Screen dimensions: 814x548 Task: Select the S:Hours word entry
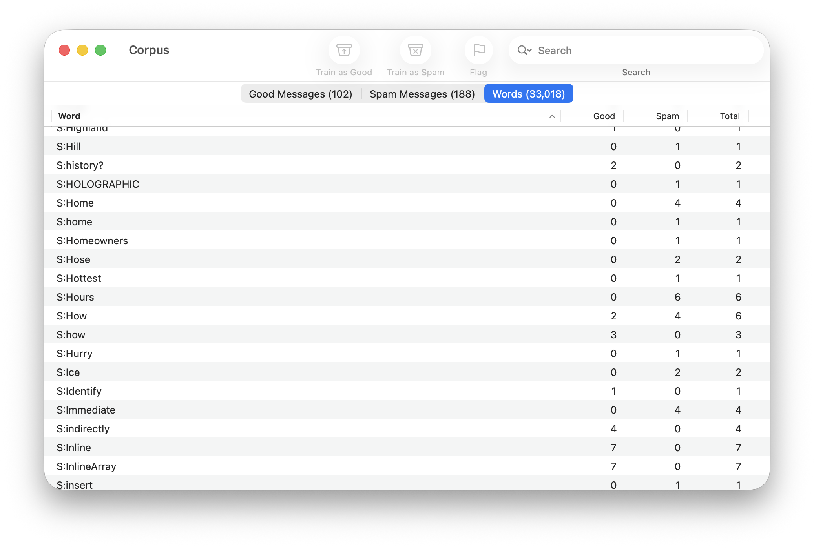click(75, 297)
